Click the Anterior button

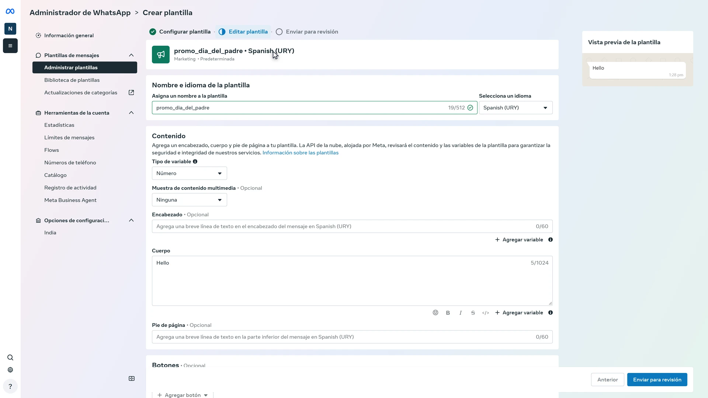(607, 380)
